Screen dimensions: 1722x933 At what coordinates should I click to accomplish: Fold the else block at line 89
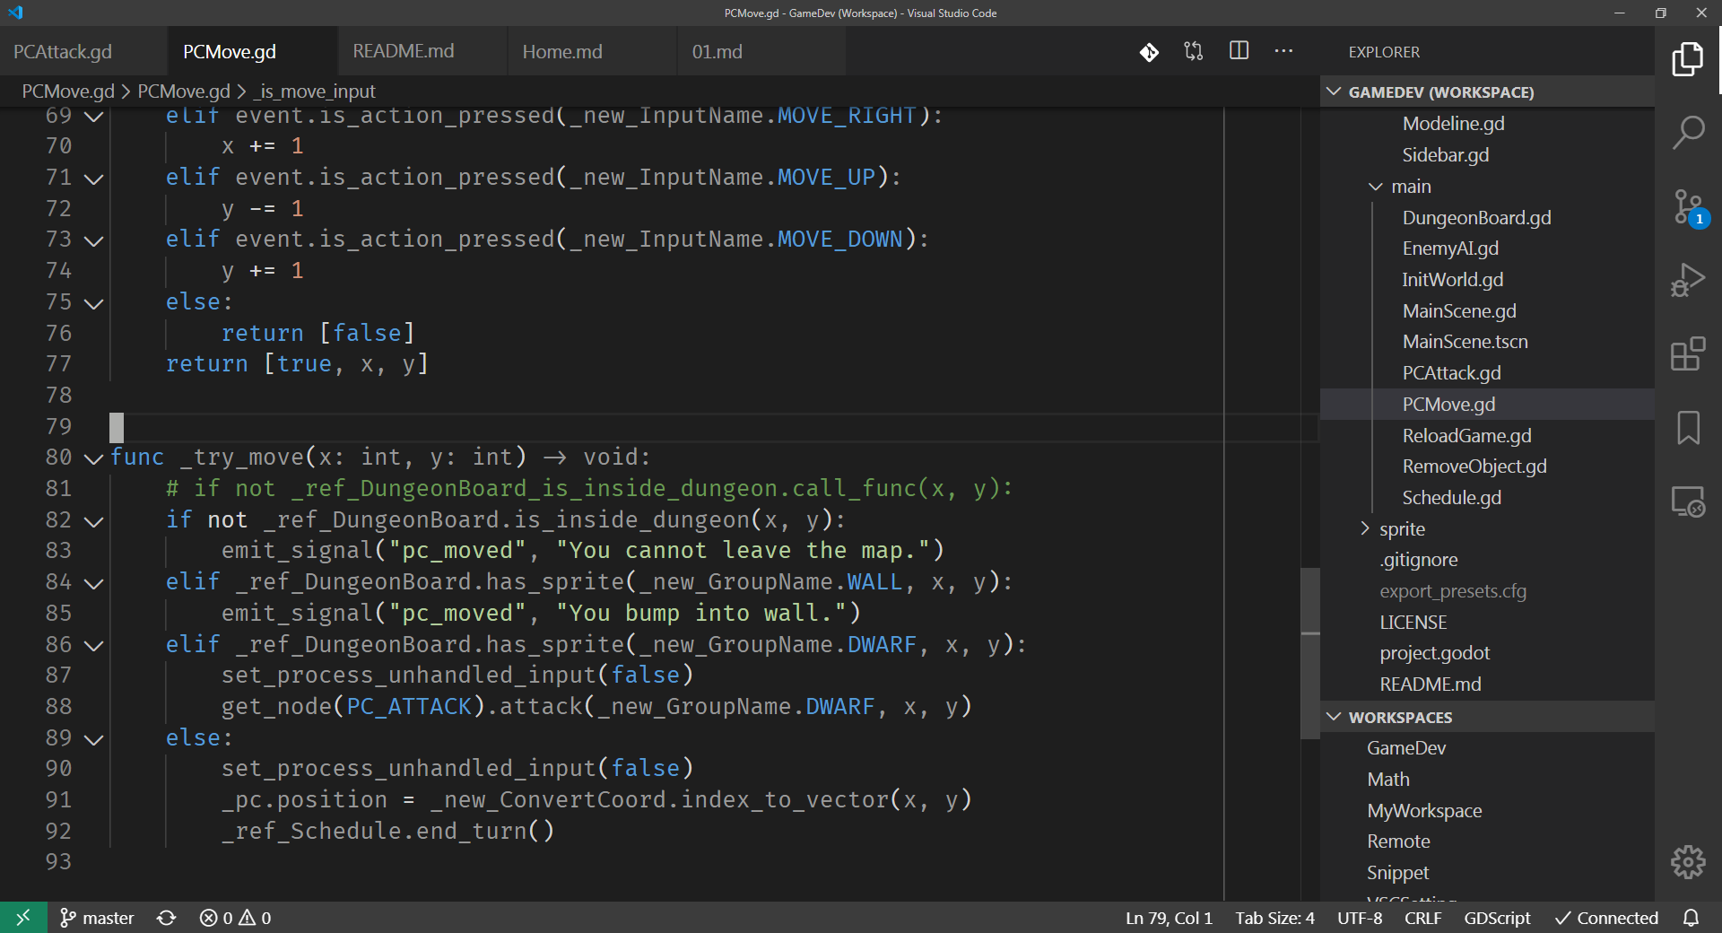point(94,739)
